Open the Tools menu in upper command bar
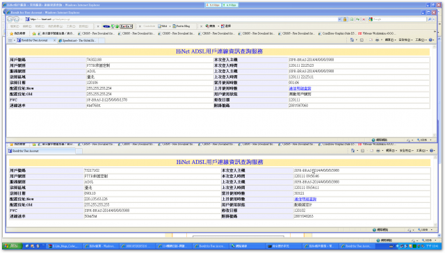The width and height of the screenshot is (445, 253). tap(421, 40)
